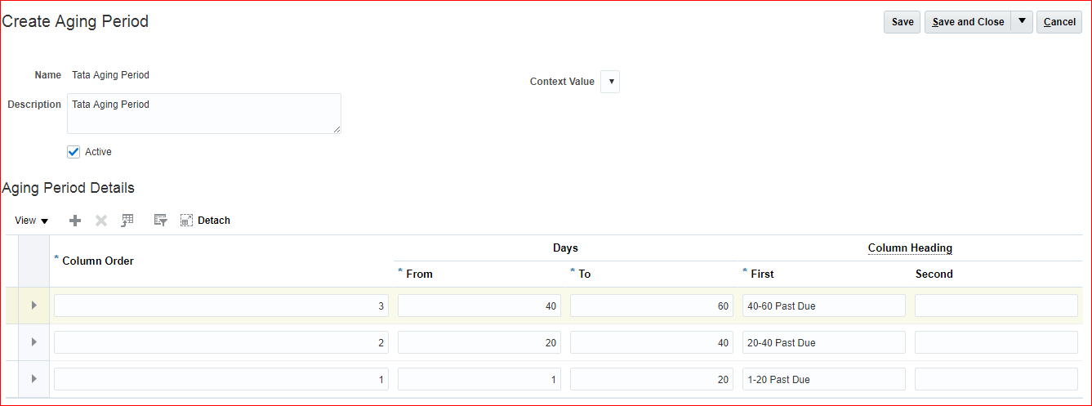This screenshot has width=1092, height=406.
Task: Click the Export to Excel icon
Action: pos(127,221)
